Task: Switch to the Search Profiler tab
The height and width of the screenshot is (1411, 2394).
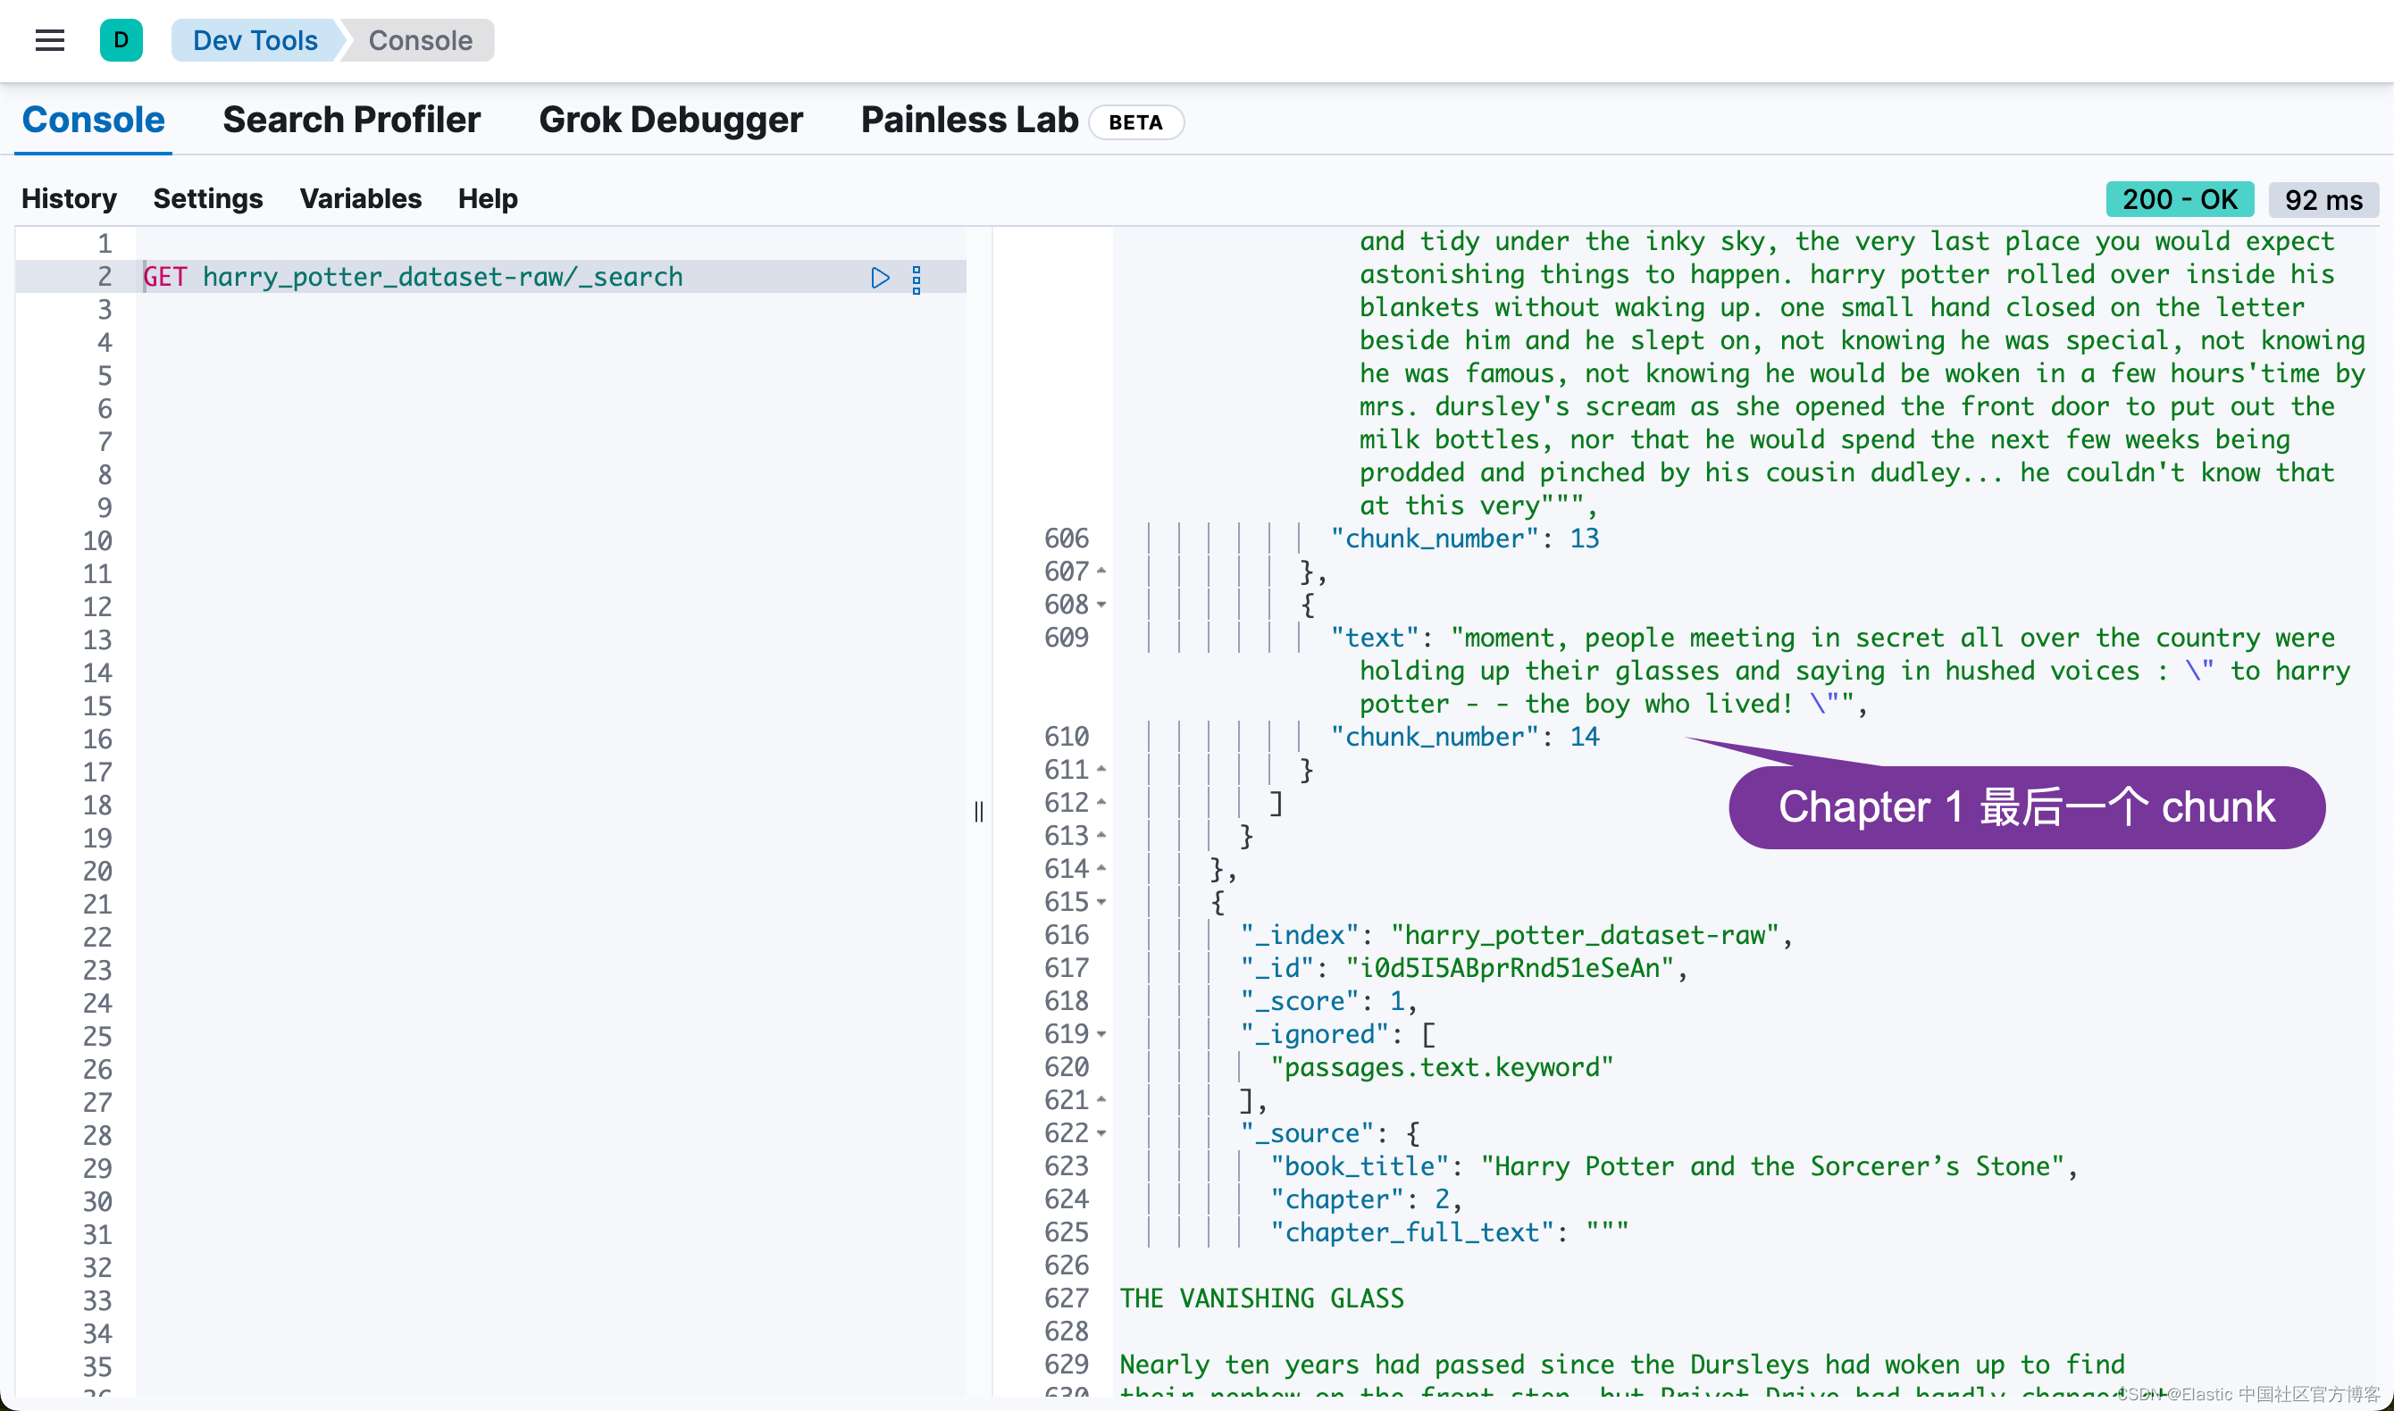Action: (351, 120)
